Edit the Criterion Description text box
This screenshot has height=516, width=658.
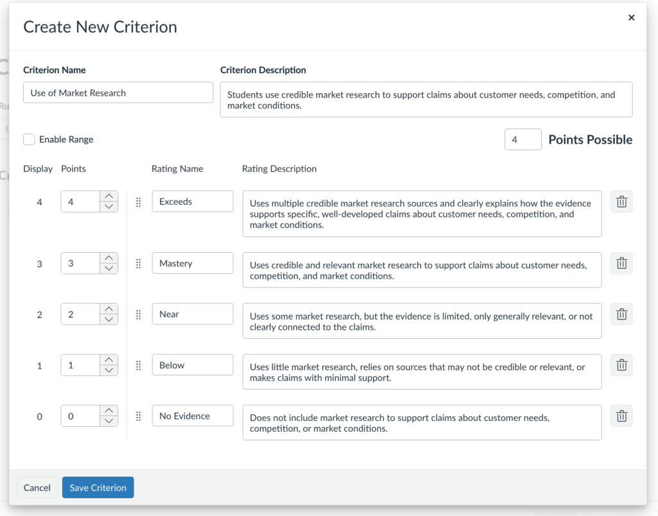pyautogui.click(x=426, y=99)
